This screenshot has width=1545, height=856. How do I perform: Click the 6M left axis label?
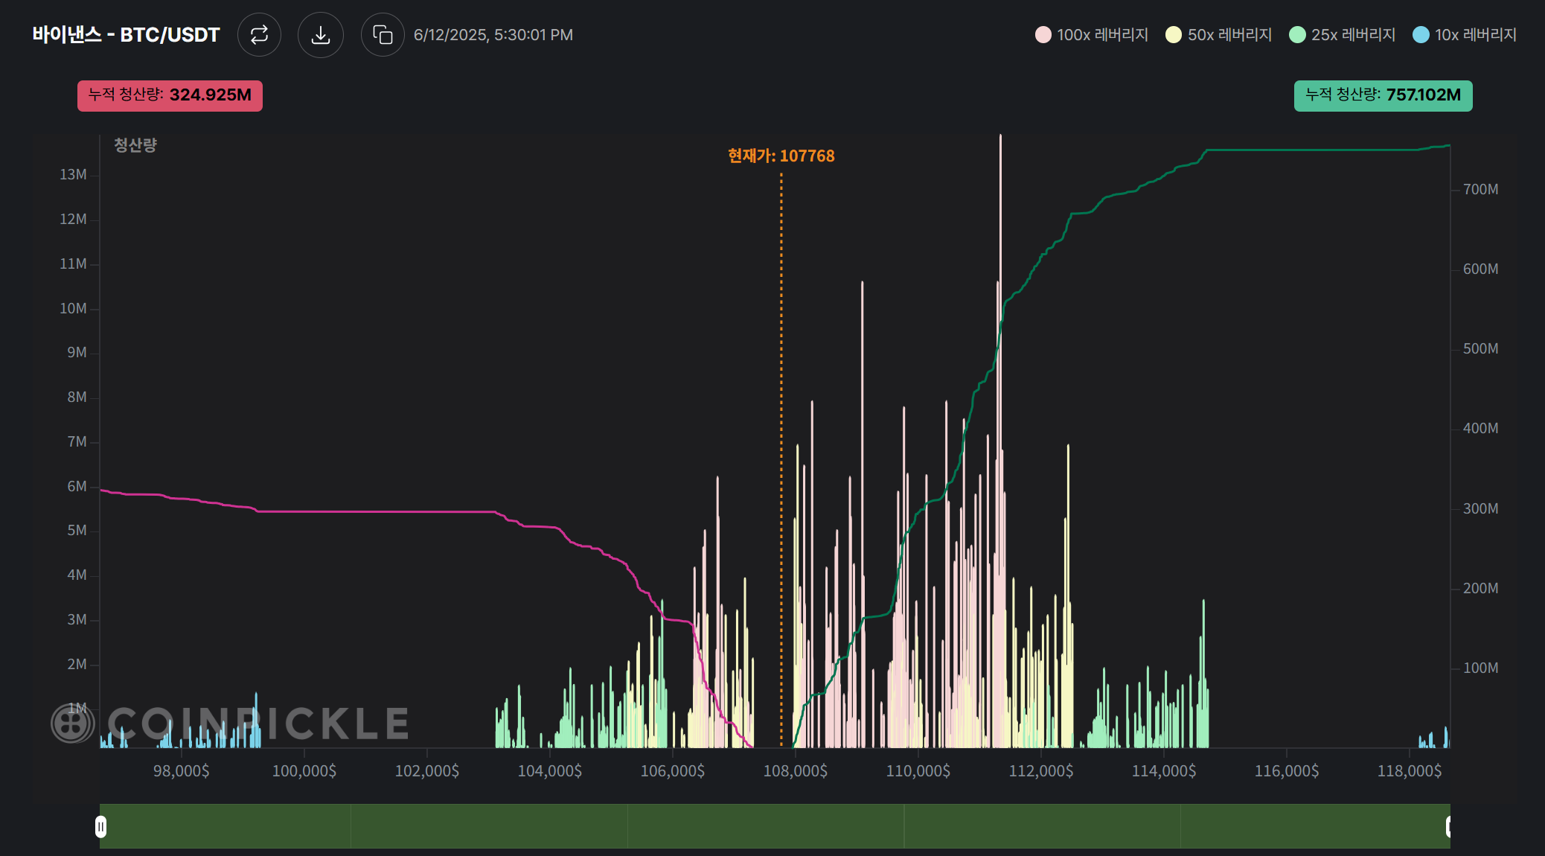pos(77,486)
